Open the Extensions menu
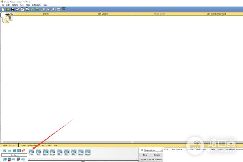Viewport: 243px width, 162px height. point(36,5)
